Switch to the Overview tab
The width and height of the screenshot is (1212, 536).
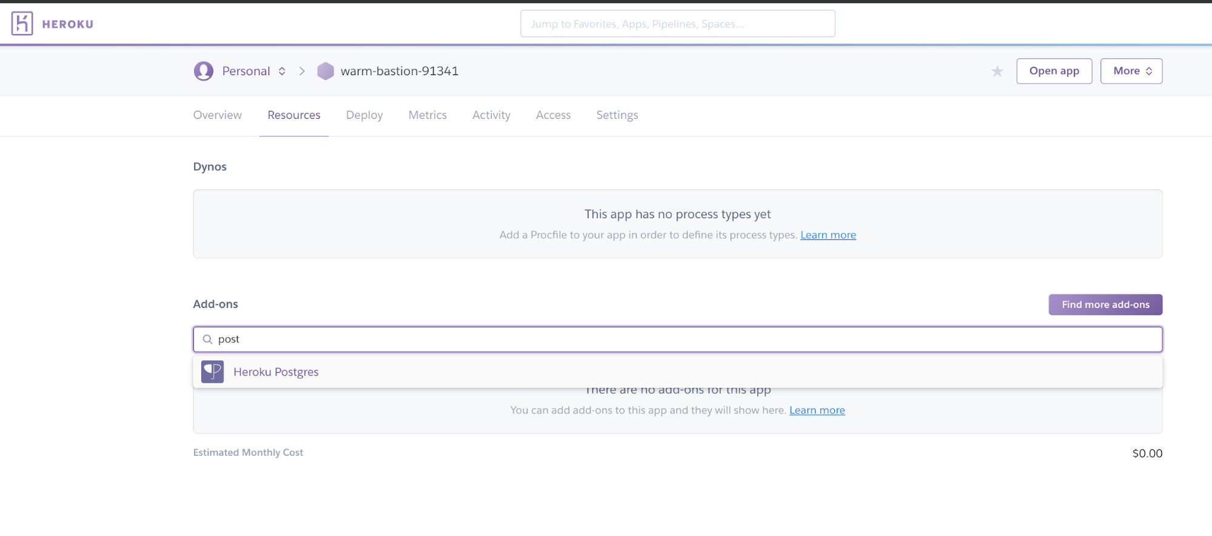click(217, 115)
